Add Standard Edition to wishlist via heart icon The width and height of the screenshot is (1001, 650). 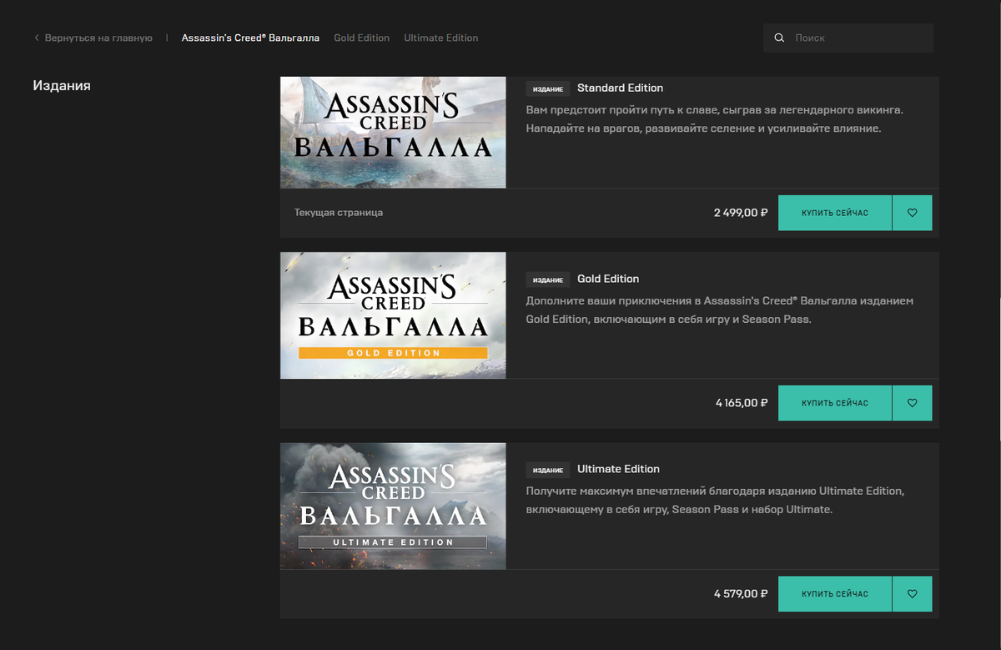point(912,213)
